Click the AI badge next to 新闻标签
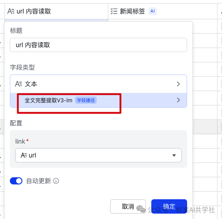222x219 pixels. (153, 11)
